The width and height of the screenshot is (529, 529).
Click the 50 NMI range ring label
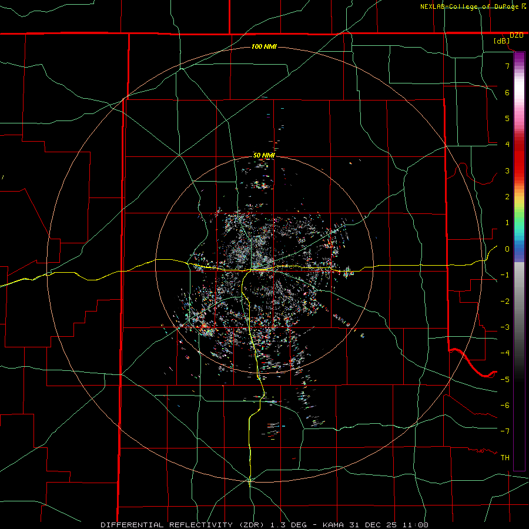[264, 155]
